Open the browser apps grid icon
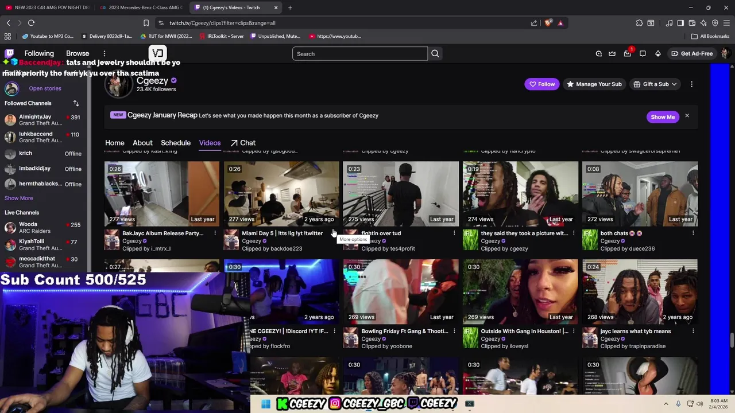 click(x=7, y=36)
